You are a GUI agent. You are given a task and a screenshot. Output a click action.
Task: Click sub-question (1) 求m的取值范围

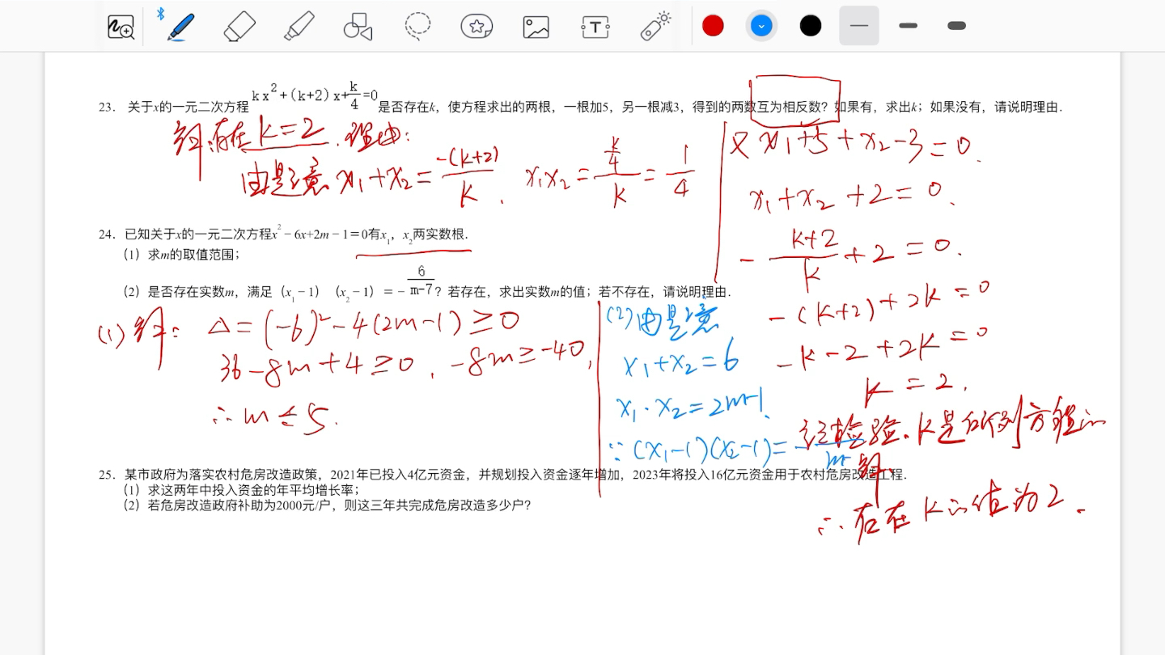point(181,255)
